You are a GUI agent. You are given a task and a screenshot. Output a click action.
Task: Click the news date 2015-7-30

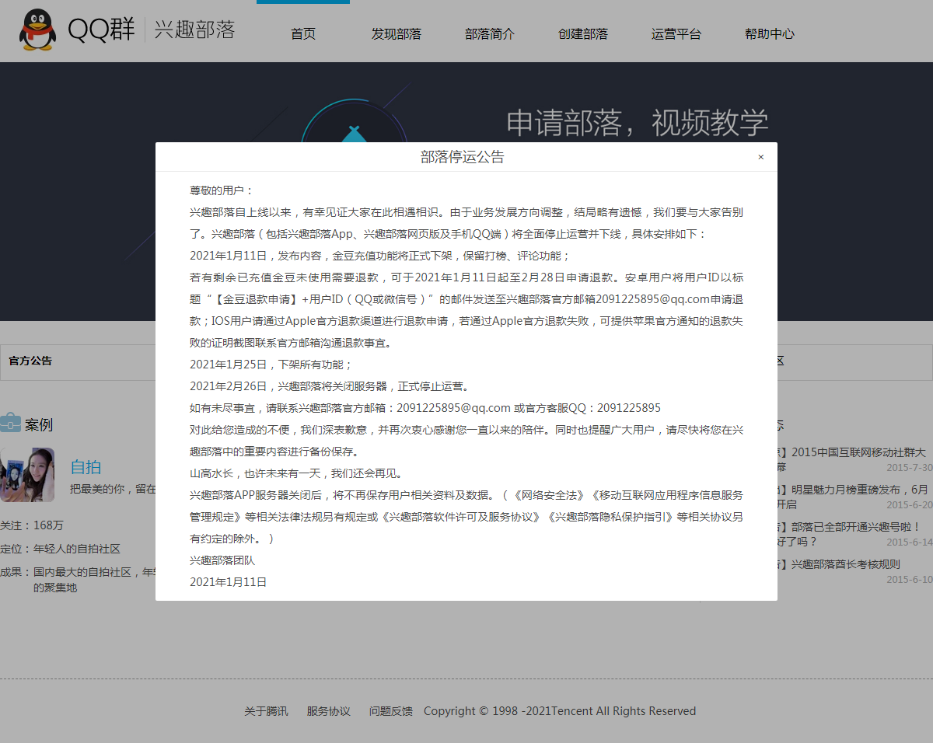coord(910,467)
